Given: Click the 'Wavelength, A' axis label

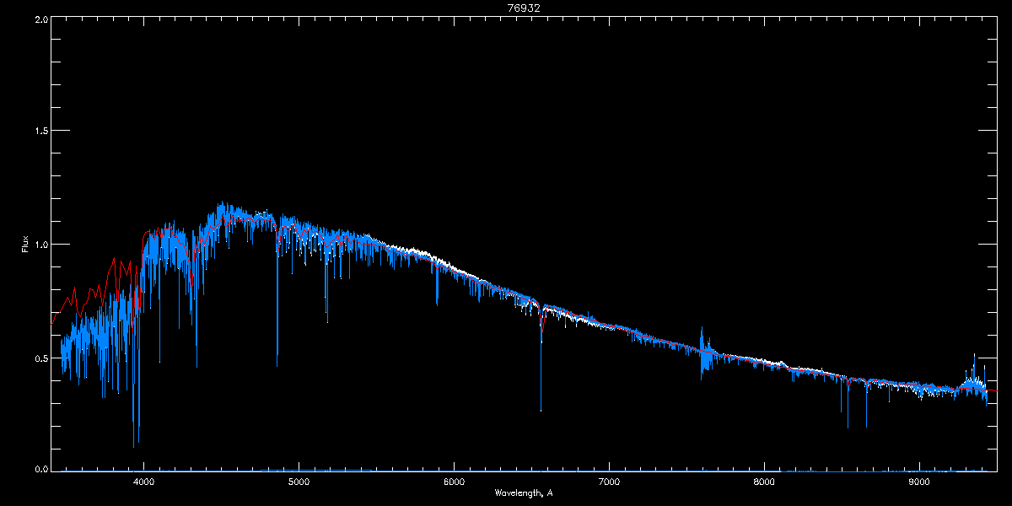Looking at the screenshot, I should 524,493.
